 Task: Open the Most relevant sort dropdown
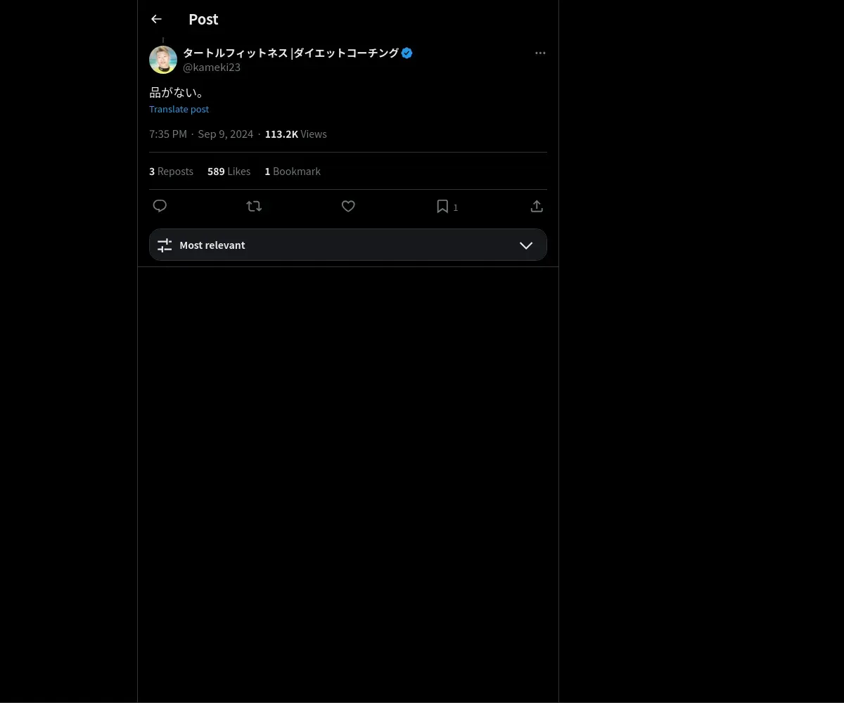point(347,245)
